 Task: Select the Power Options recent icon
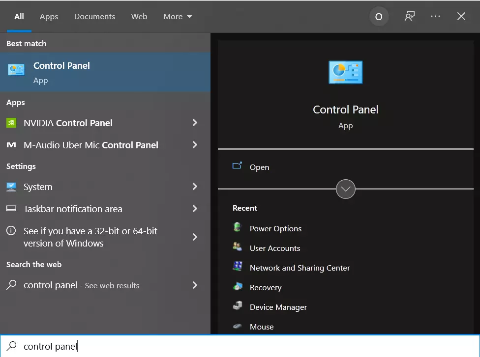pyautogui.click(x=238, y=227)
